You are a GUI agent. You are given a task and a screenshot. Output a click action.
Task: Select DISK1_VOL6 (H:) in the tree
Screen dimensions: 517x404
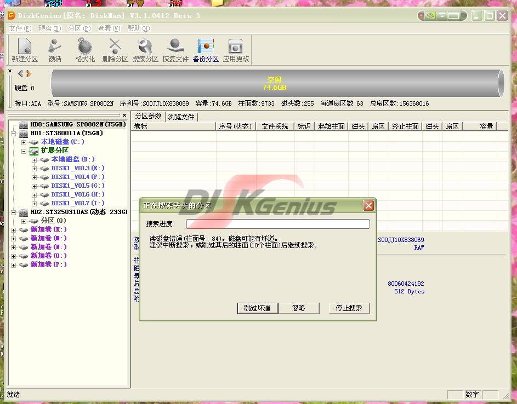point(77,194)
